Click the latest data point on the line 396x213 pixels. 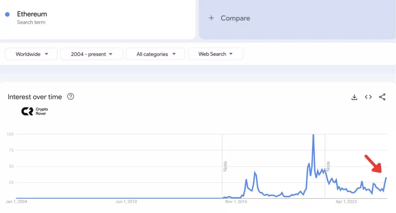(x=386, y=178)
